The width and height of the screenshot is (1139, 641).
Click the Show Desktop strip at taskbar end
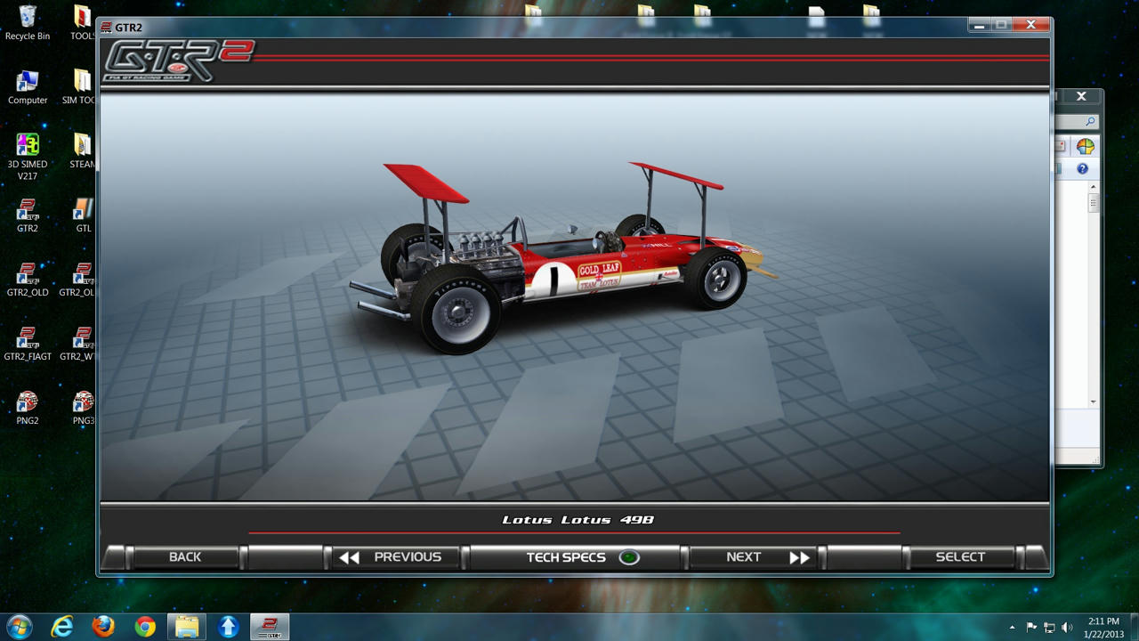point(1134,627)
